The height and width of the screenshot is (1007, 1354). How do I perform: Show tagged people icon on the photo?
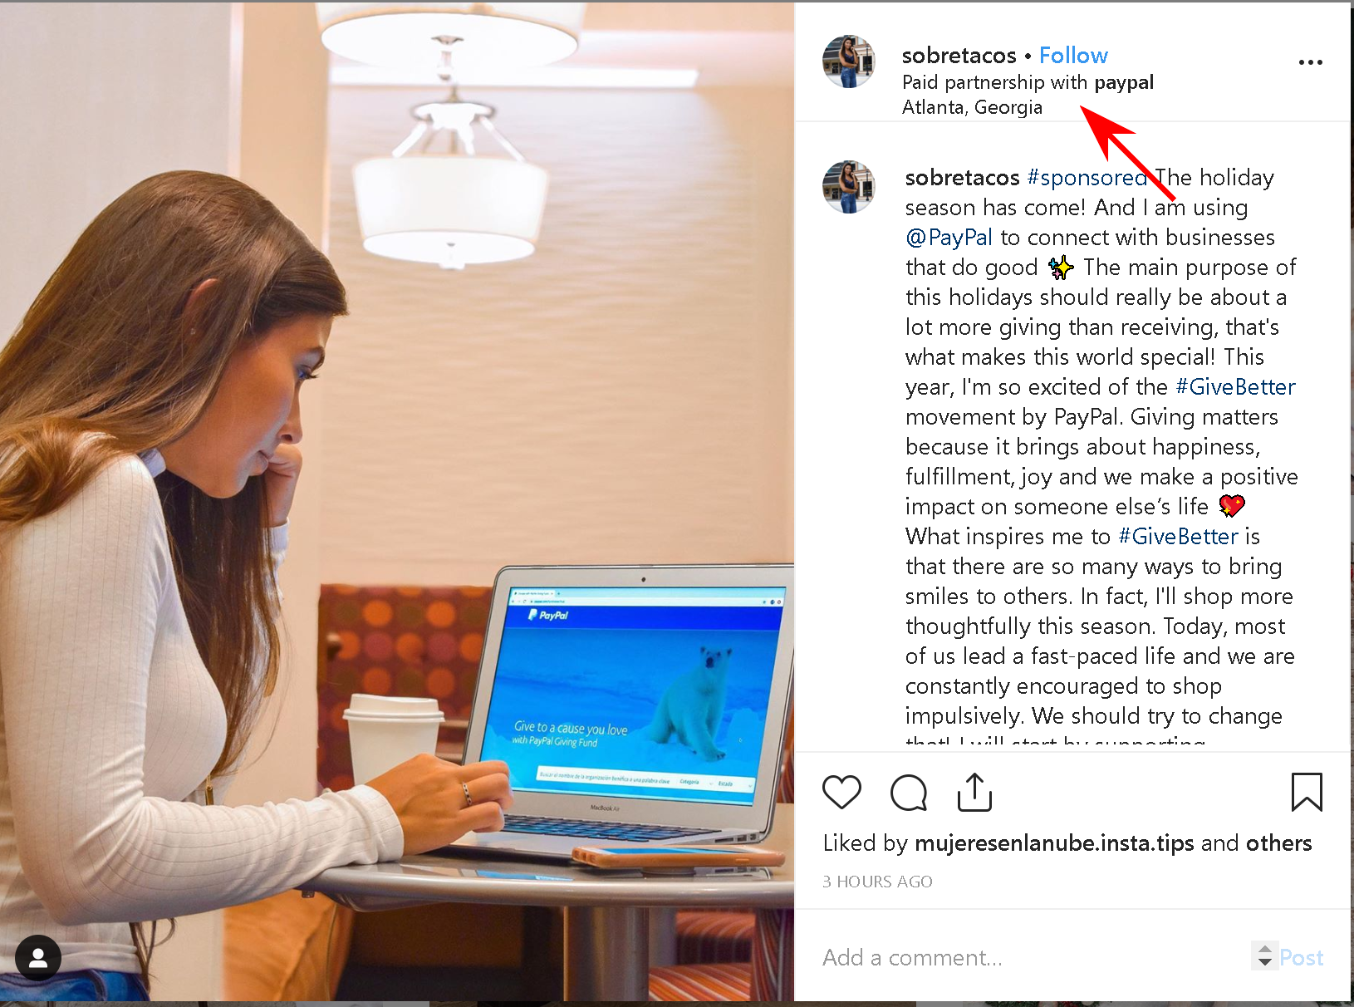(x=38, y=958)
